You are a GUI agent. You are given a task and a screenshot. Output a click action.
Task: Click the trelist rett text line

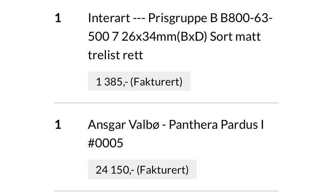[x=115, y=55]
